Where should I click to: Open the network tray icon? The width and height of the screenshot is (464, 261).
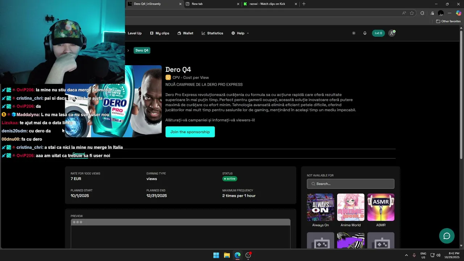[x=432, y=255]
